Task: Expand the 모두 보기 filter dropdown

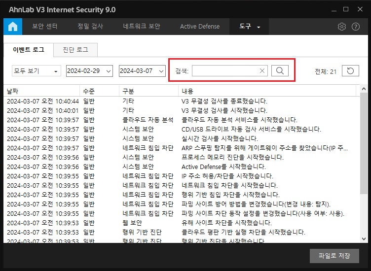Action: click(x=37, y=70)
